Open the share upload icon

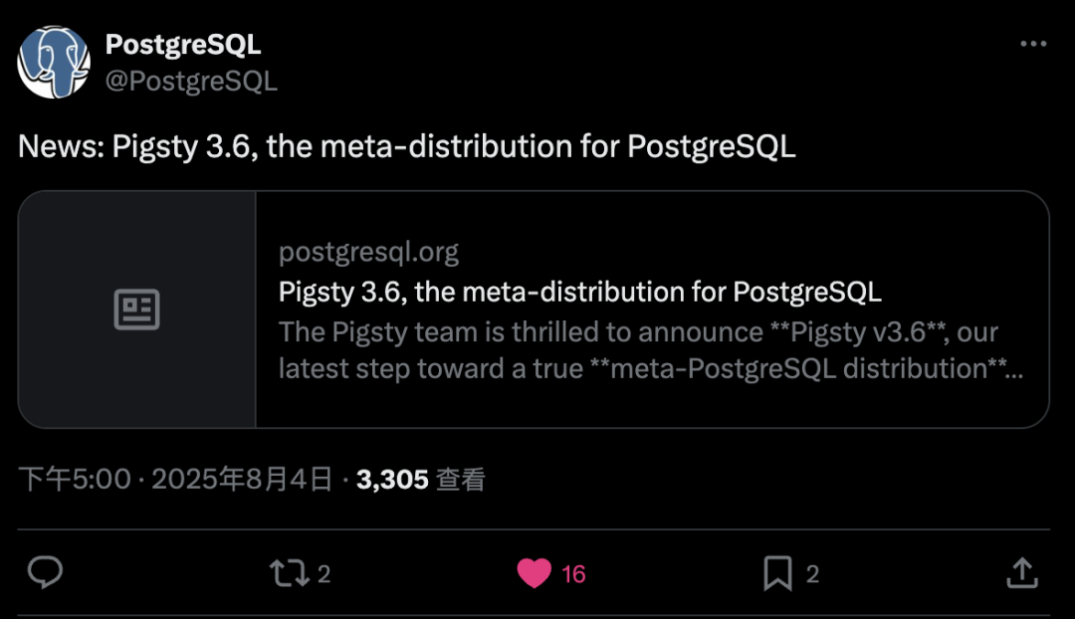coord(1022,572)
